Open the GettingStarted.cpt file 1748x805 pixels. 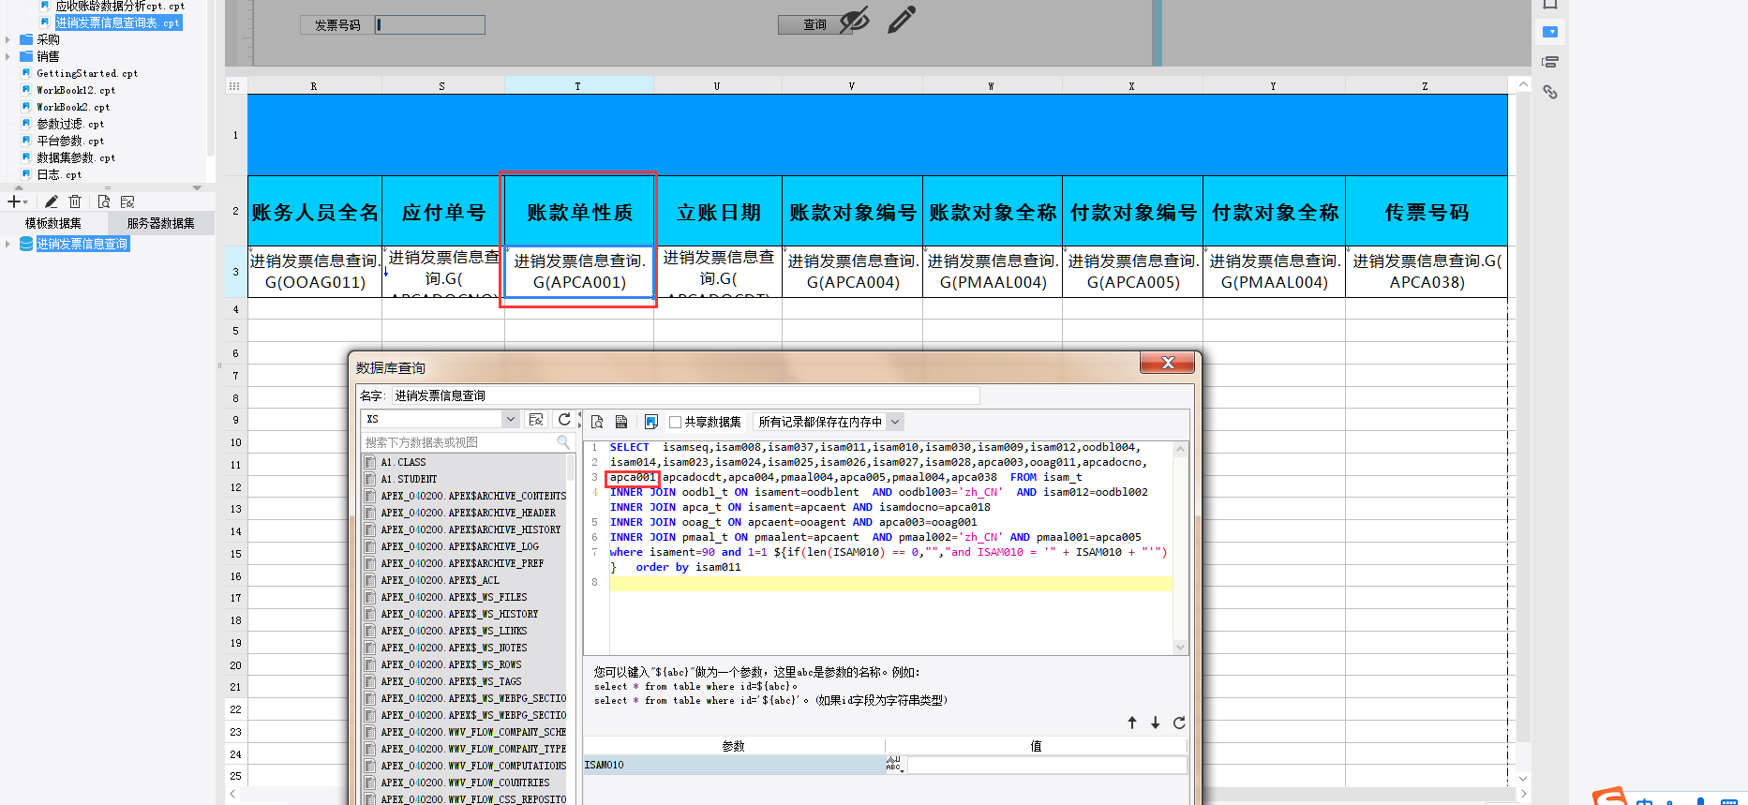coord(86,73)
